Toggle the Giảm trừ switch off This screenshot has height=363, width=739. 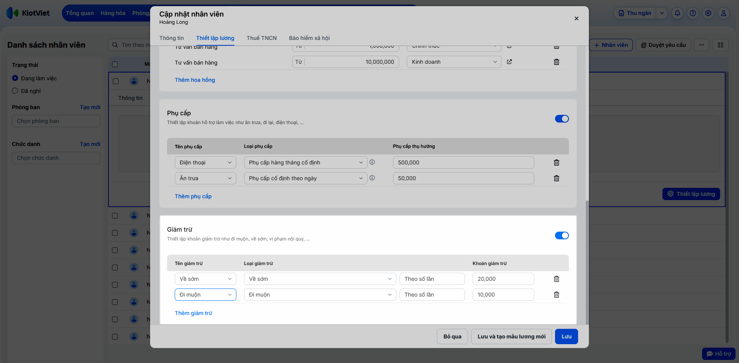point(562,235)
